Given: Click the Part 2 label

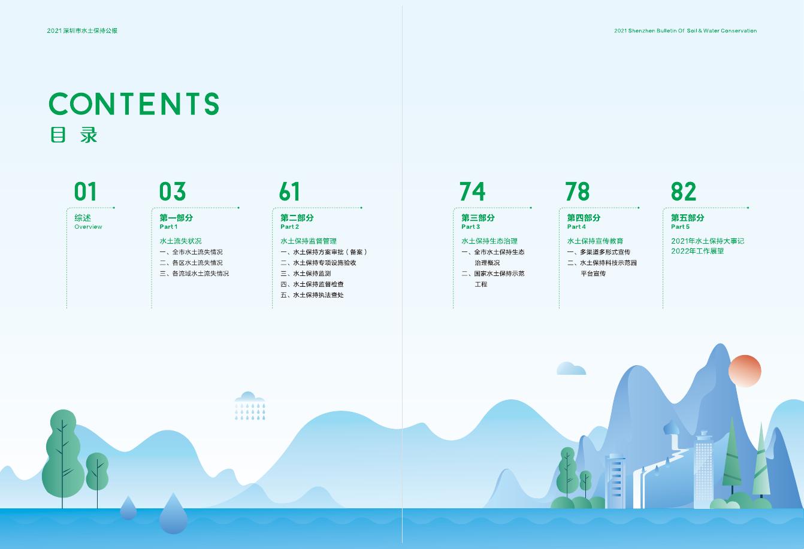Looking at the screenshot, I should pyautogui.click(x=290, y=227).
